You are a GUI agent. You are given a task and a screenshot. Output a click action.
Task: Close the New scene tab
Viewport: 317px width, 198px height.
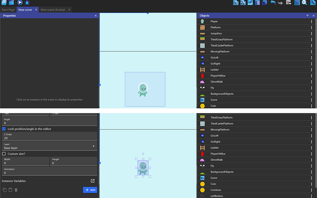tap(36, 10)
